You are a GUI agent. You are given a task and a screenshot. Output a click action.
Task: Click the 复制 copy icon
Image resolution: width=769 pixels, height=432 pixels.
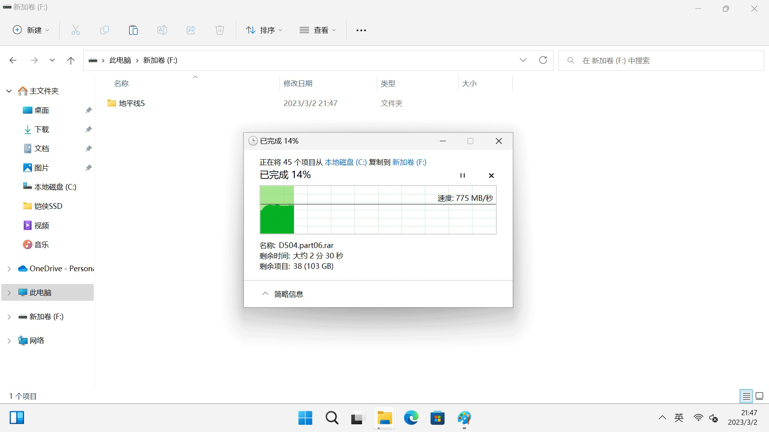pyautogui.click(x=105, y=30)
